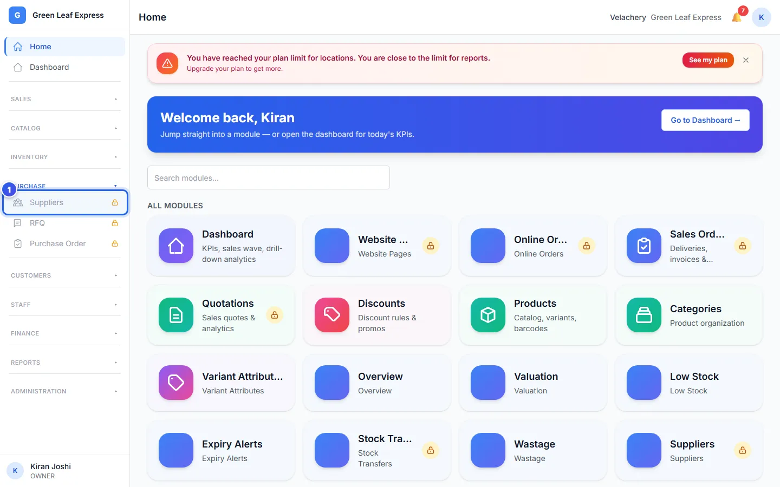The image size is (780, 487).
Task: Click the Quotations document icon
Action: click(x=176, y=315)
